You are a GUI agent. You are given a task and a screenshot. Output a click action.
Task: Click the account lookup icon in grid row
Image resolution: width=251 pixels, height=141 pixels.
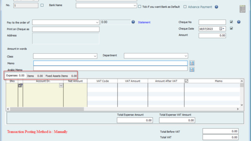(x=20, y=85)
